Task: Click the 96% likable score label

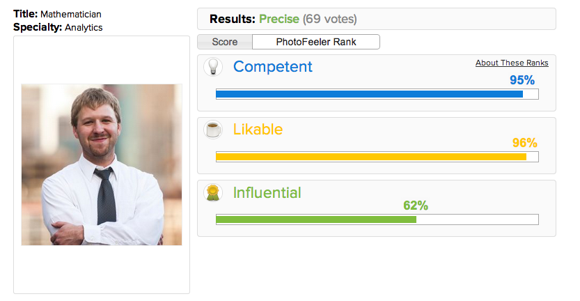Action: pos(524,143)
